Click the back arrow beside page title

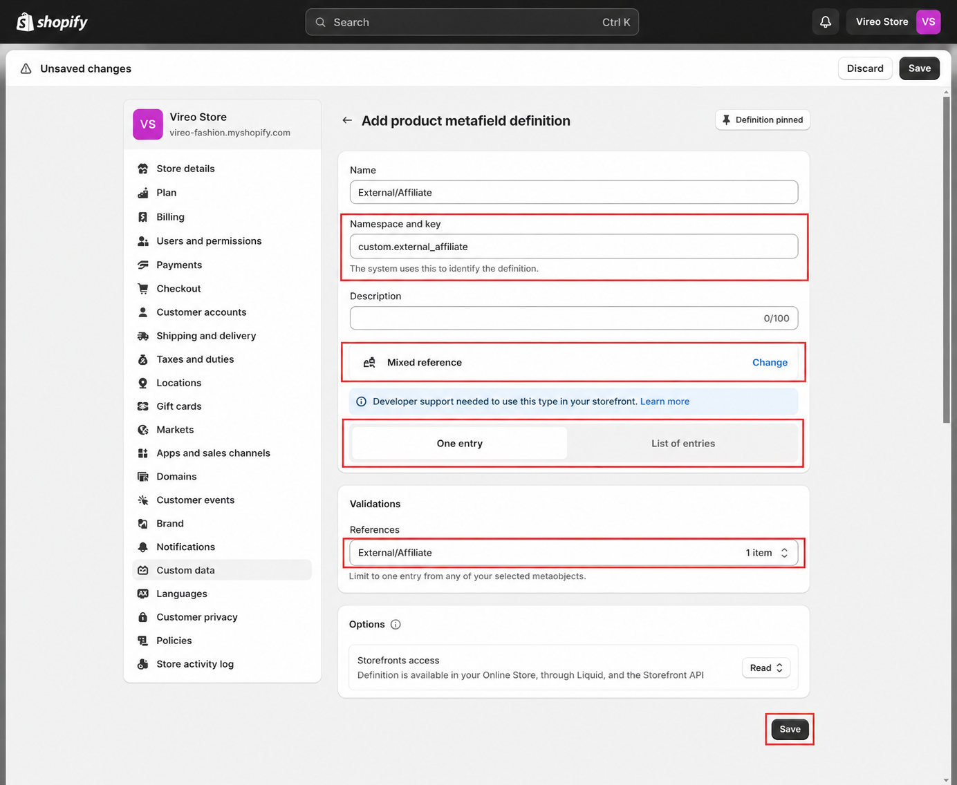click(x=347, y=120)
